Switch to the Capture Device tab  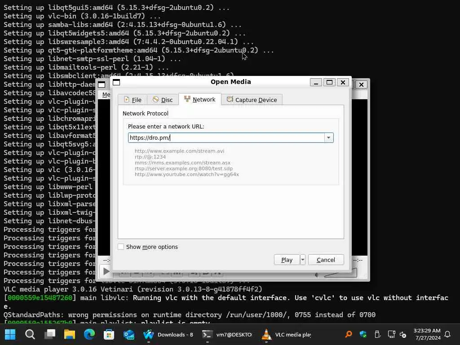coord(252,100)
